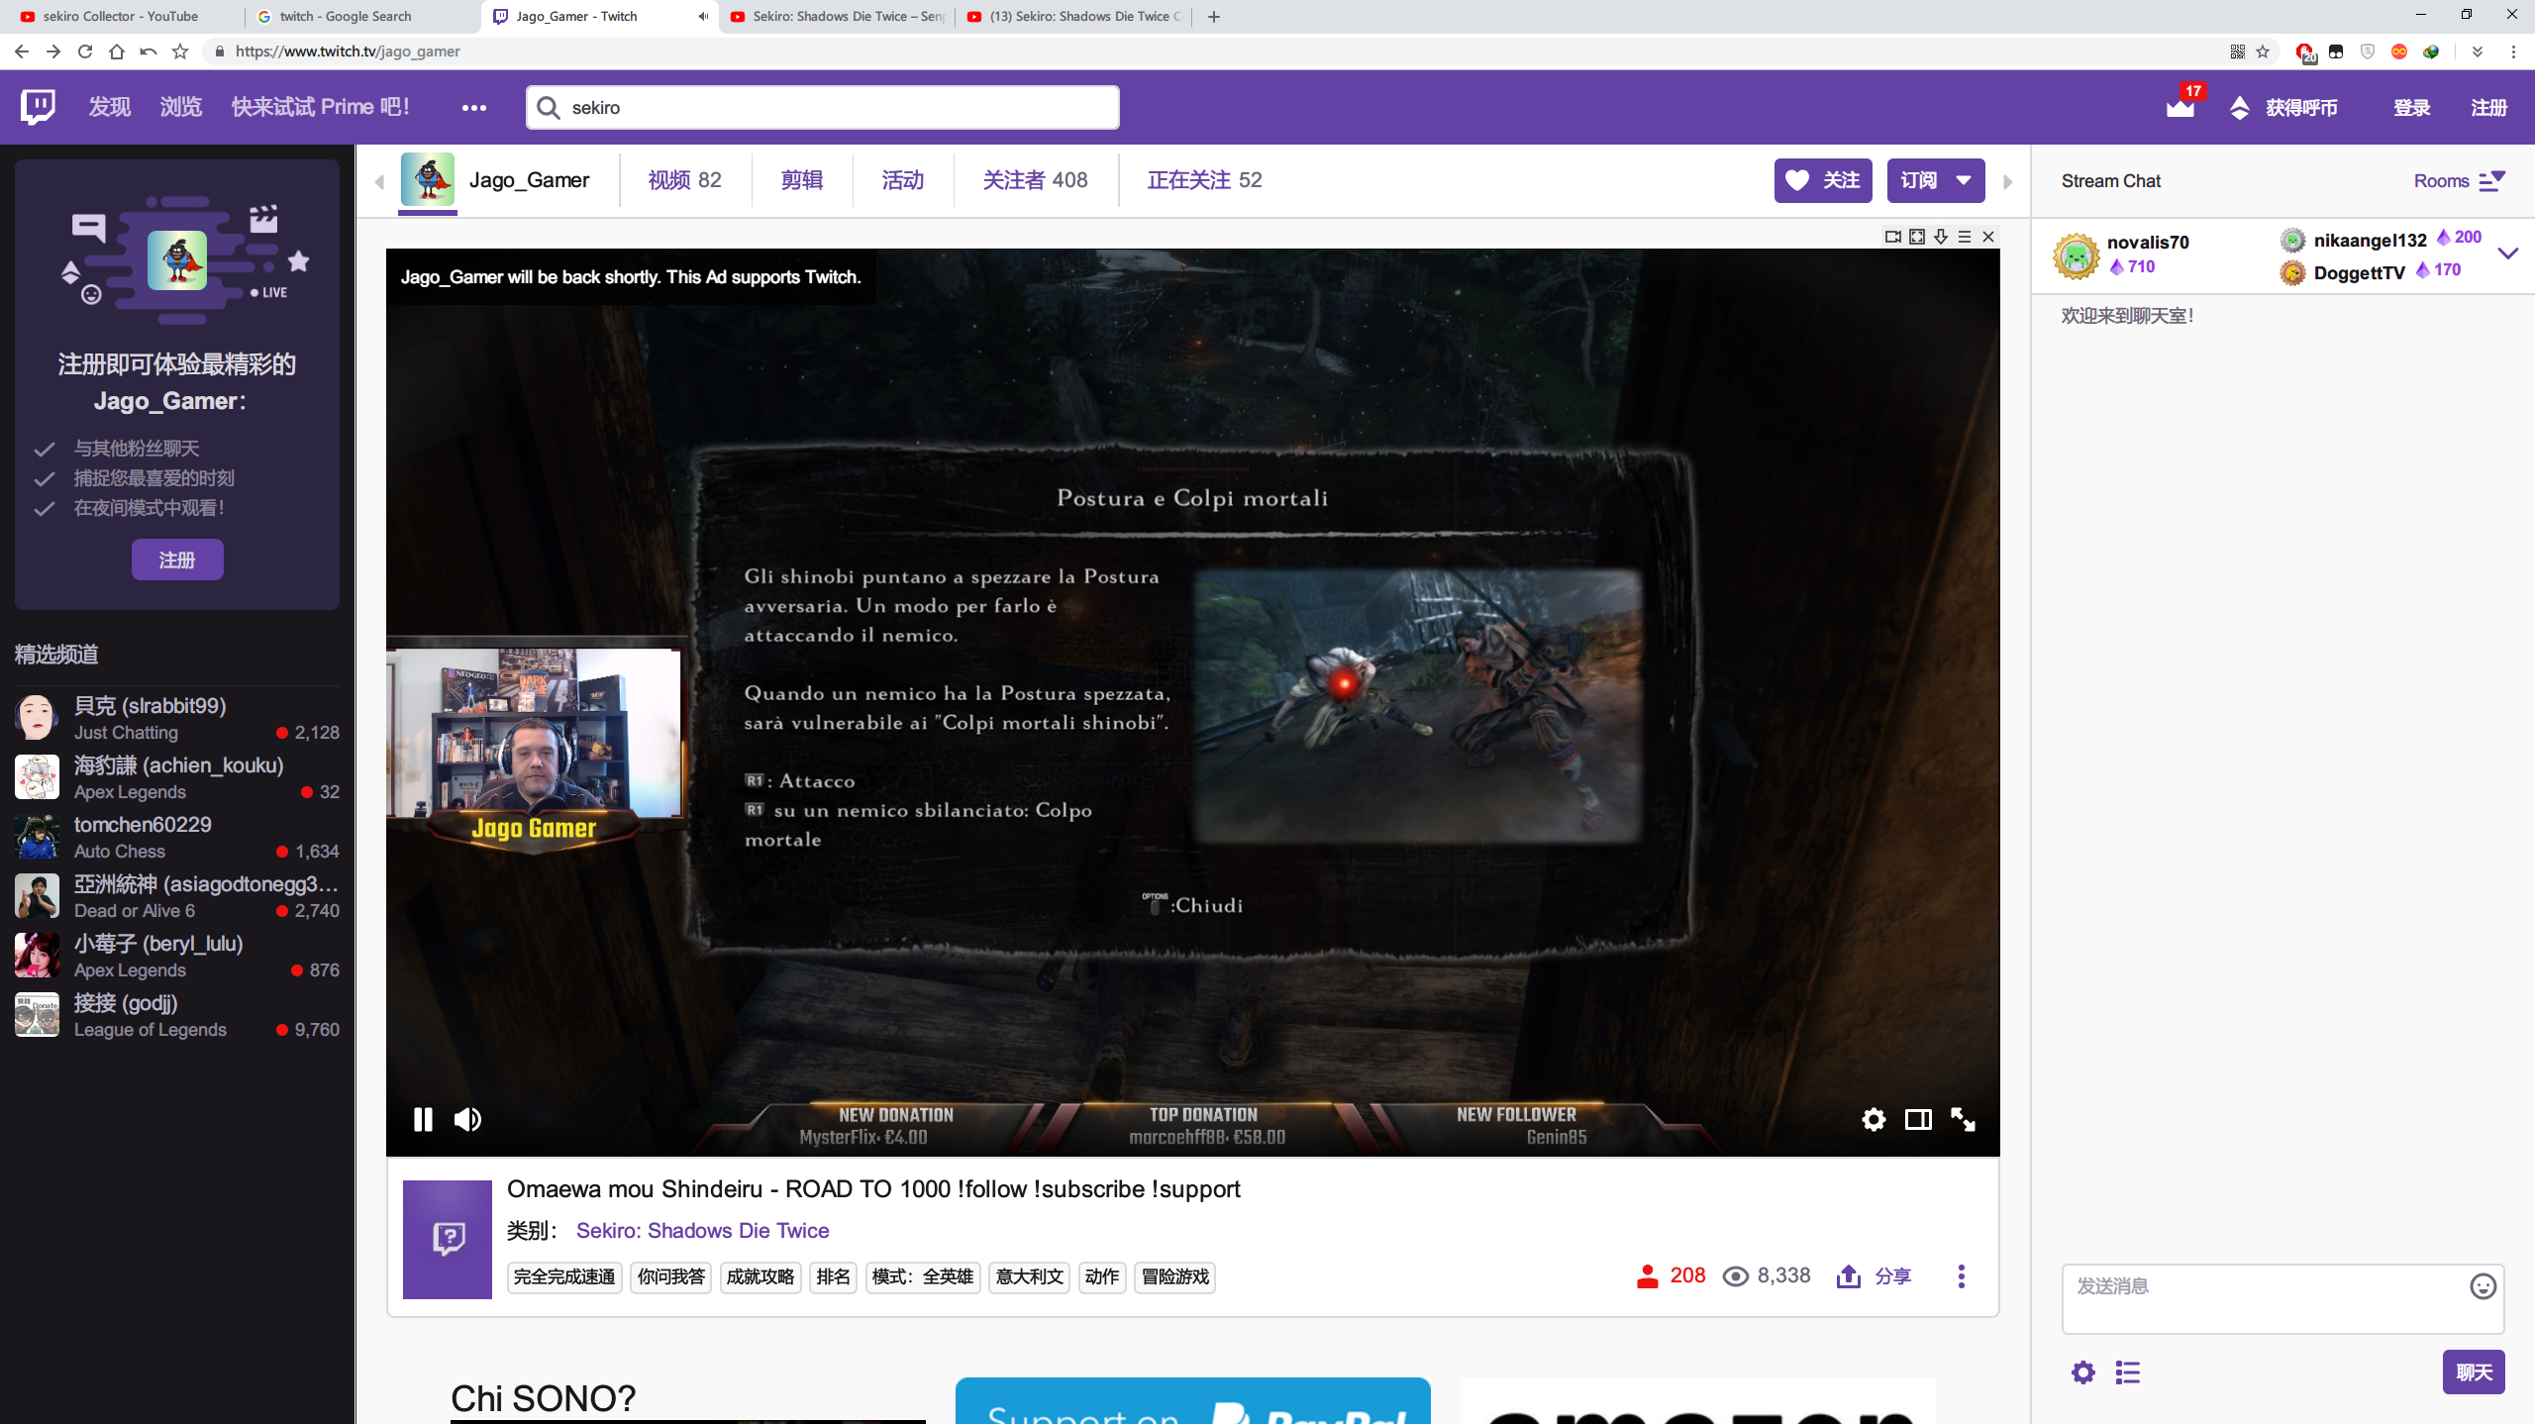Open the emote picker smiley
Viewport: 2535px width, 1424px height.
tap(2483, 1286)
